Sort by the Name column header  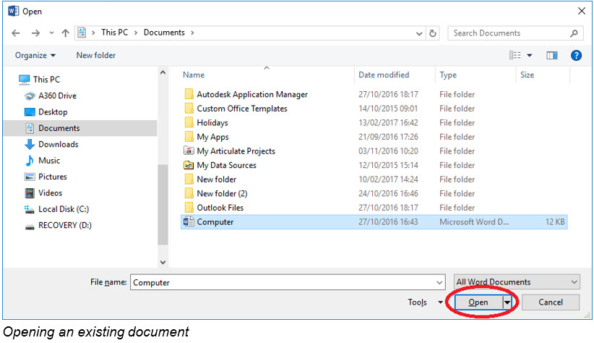[x=194, y=75]
